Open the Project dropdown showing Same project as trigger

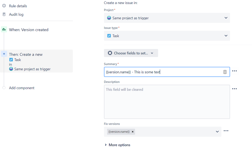click(167, 18)
